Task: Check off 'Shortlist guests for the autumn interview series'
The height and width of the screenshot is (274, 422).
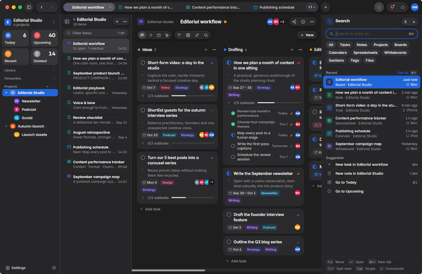Action: coord(143,110)
